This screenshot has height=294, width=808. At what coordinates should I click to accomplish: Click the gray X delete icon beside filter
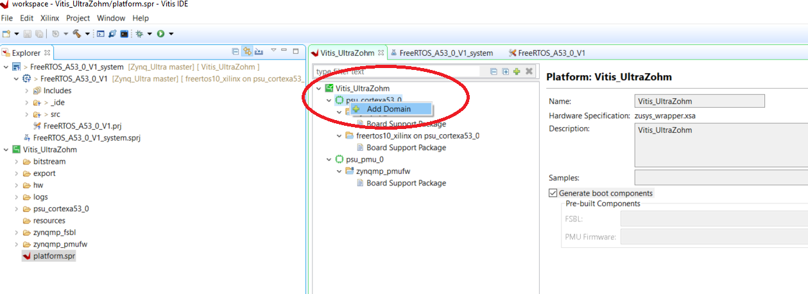tap(529, 71)
